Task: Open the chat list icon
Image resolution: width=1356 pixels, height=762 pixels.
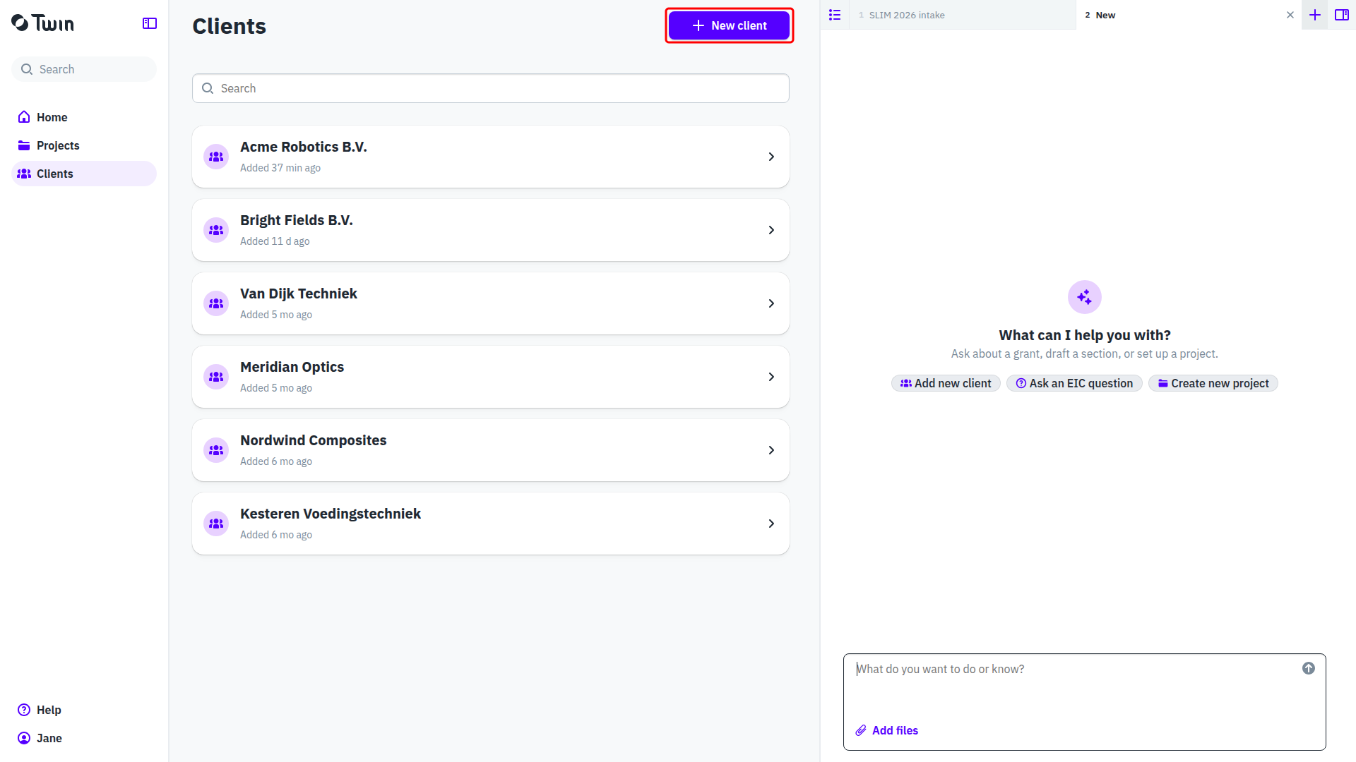Action: coord(835,15)
